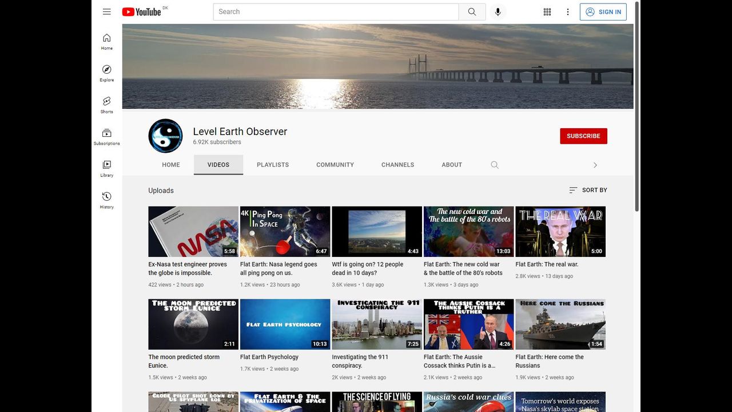Open the three-dot settings menu
732x412 pixels.
click(x=568, y=12)
